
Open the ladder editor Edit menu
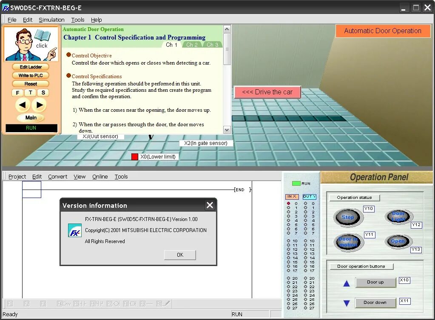point(37,177)
